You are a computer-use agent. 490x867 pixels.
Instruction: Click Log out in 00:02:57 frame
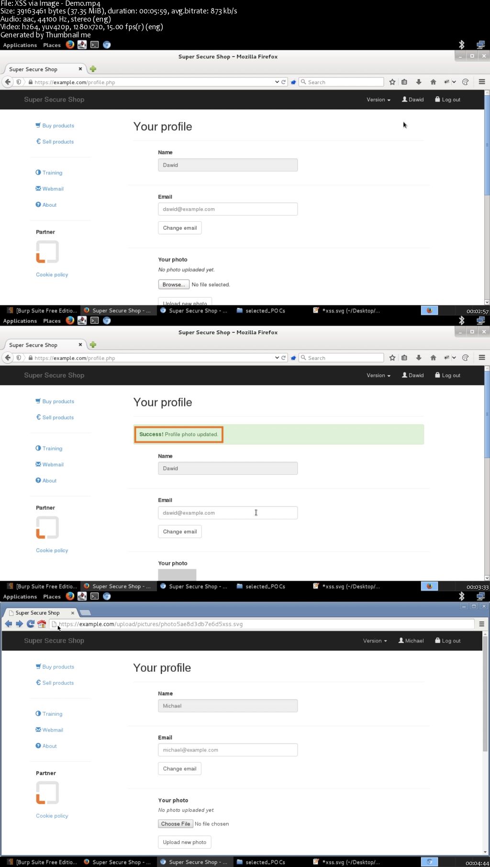447,100
